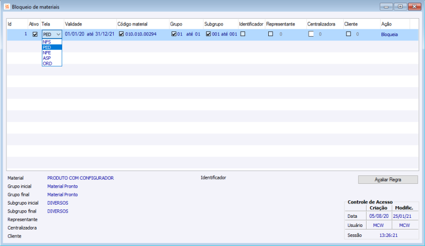
Task: Enable the Cliente checkbox in row 1
Action: coord(348,34)
